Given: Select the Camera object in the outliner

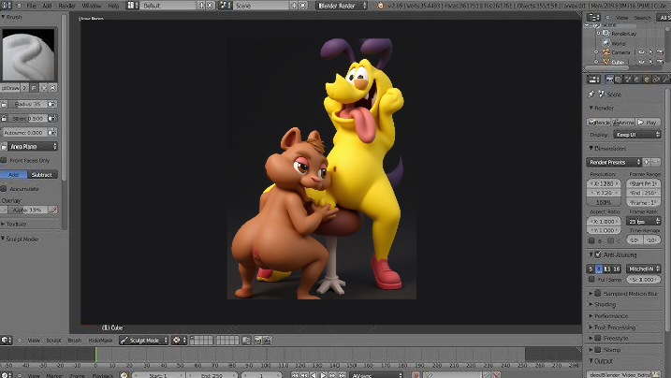Looking at the screenshot, I should point(620,52).
